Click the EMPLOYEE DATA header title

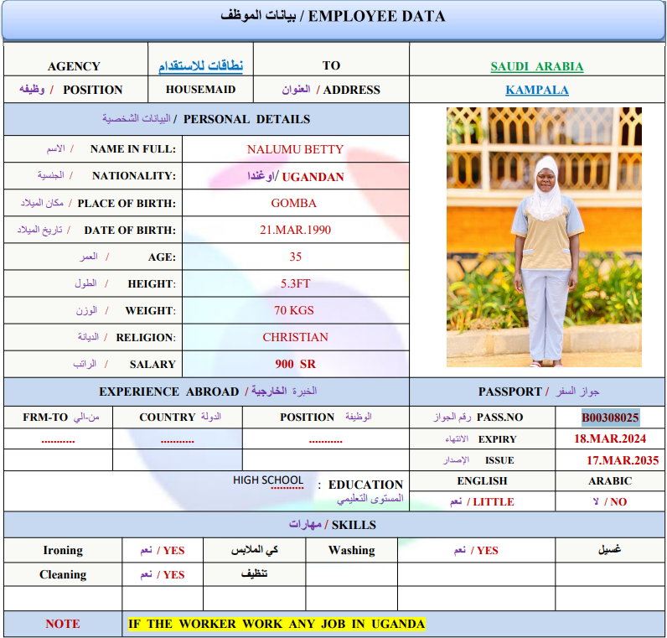click(333, 17)
